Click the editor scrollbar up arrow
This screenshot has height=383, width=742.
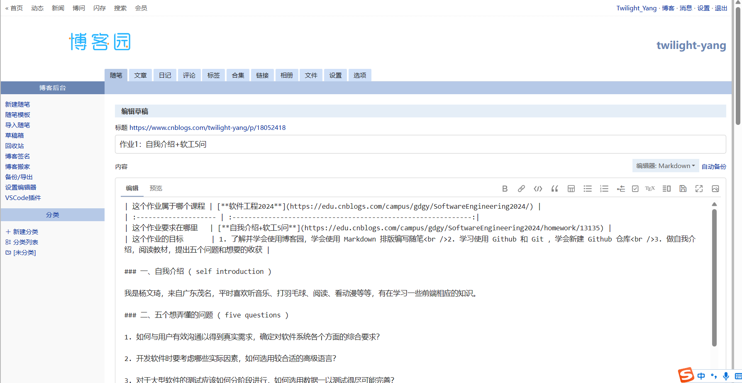tap(714, 204)
